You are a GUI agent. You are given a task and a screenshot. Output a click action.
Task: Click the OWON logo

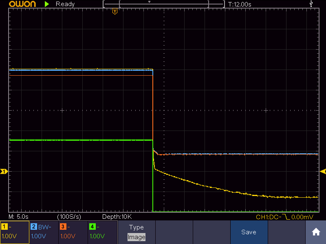[x=22, y=4]
